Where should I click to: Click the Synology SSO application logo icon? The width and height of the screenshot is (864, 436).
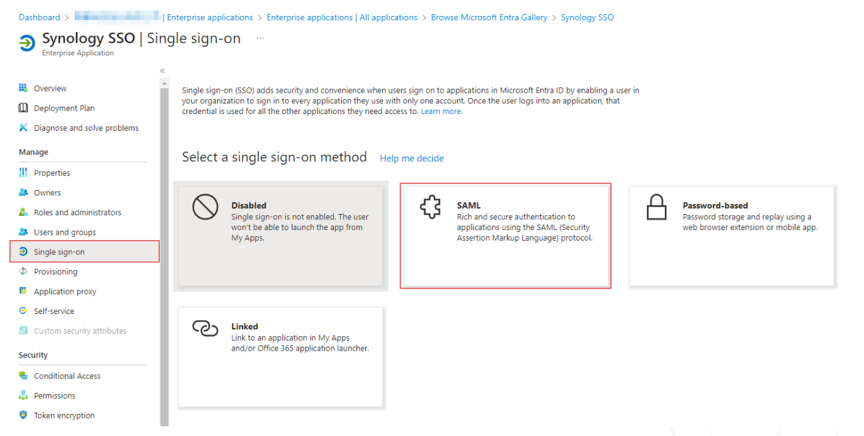tap(27, 43)
